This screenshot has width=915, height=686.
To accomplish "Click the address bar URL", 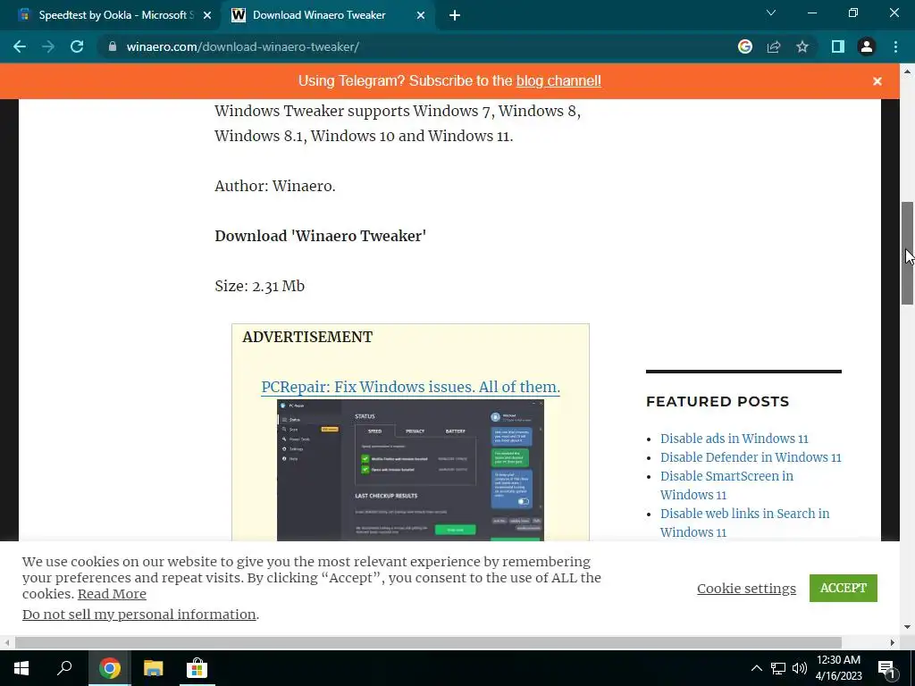I will [243, 46].
